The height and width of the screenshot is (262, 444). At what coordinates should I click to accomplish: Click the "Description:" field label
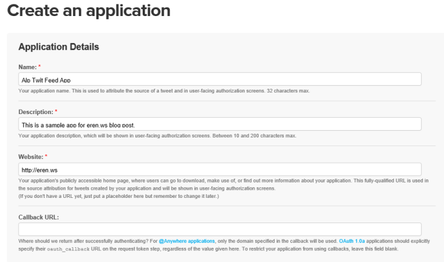click(x=36, y=111)
